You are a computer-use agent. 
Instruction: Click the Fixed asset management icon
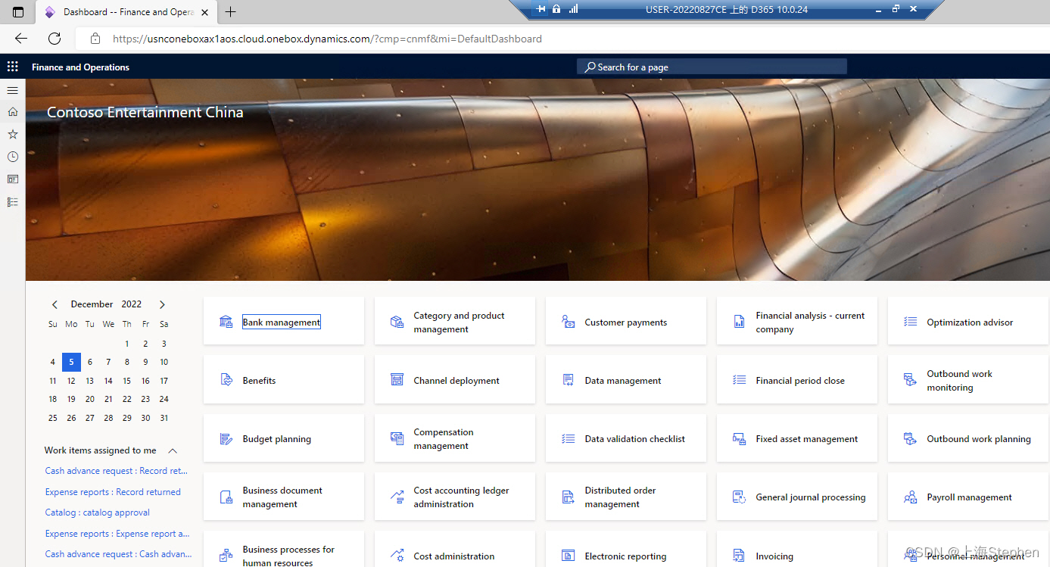point(739,439)
